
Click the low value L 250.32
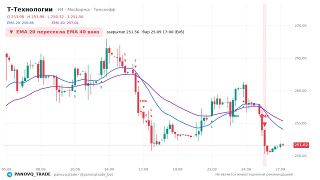(x=55, y=16)
